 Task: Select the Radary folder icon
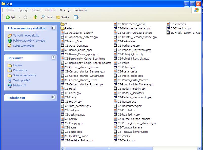(x=63, y=28)
